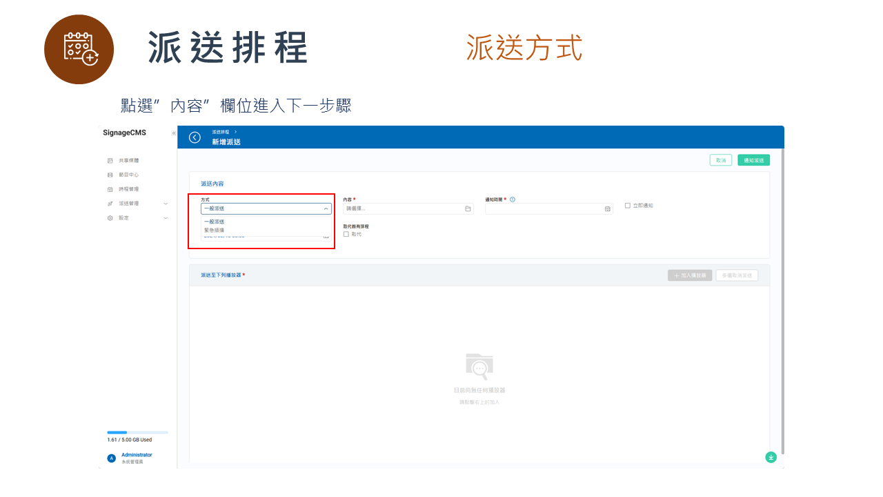This screenshot has width=883, height=497.
Task: Expand the 設定 submenu chevron
Action: tap(165, 217)
